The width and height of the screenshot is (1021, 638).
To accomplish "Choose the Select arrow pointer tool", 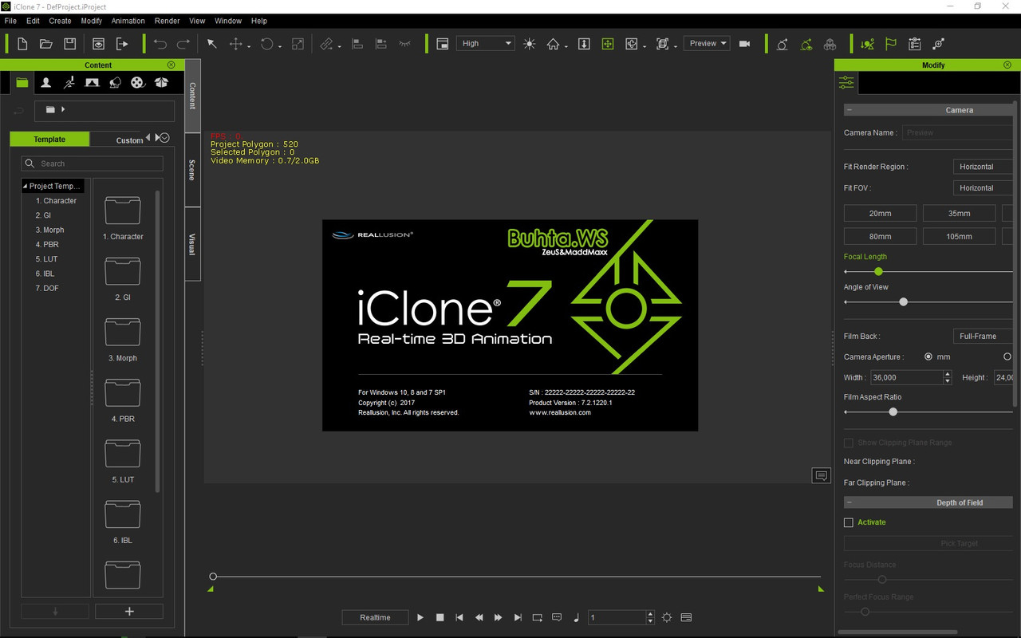I will click(x=212, y=44).
